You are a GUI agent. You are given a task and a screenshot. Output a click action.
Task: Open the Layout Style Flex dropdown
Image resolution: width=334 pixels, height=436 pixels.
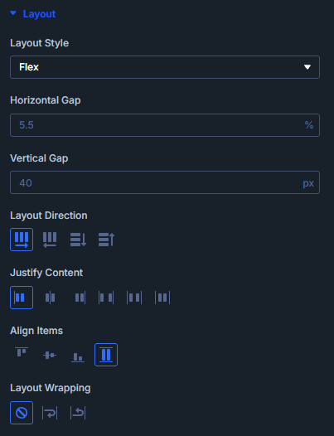[165, 67]
